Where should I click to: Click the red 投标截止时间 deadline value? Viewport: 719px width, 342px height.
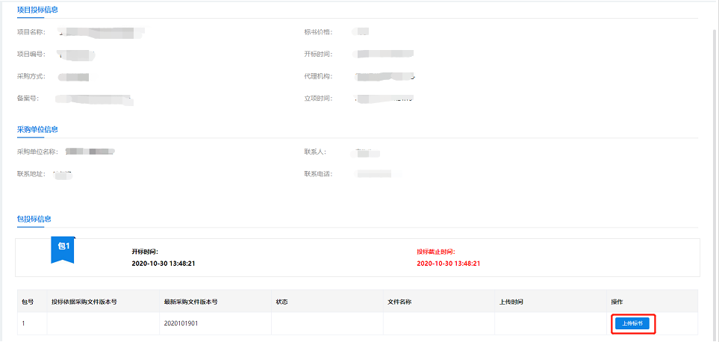coord(448,264)
